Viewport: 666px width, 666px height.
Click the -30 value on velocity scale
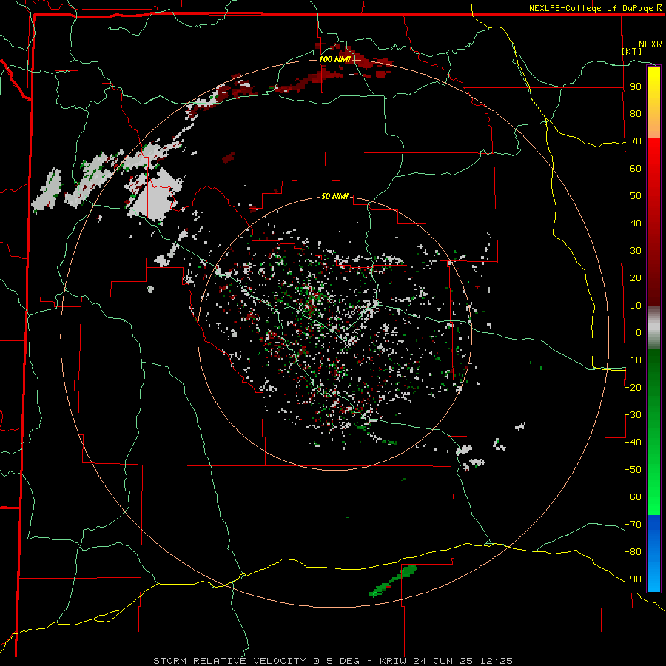(x=633, y=415)
